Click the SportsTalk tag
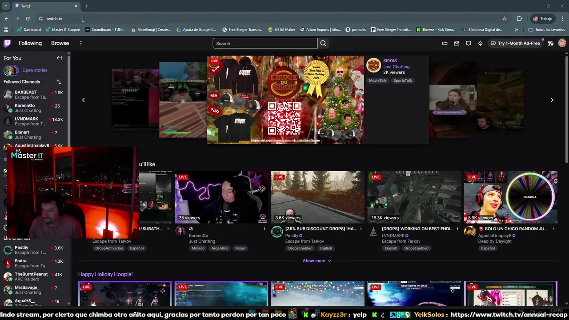Image resolution: width=569 pixels, height=320 pixels. (402, 80)
